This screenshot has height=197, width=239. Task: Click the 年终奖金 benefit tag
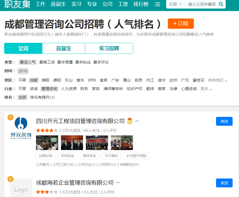[68, 156]
